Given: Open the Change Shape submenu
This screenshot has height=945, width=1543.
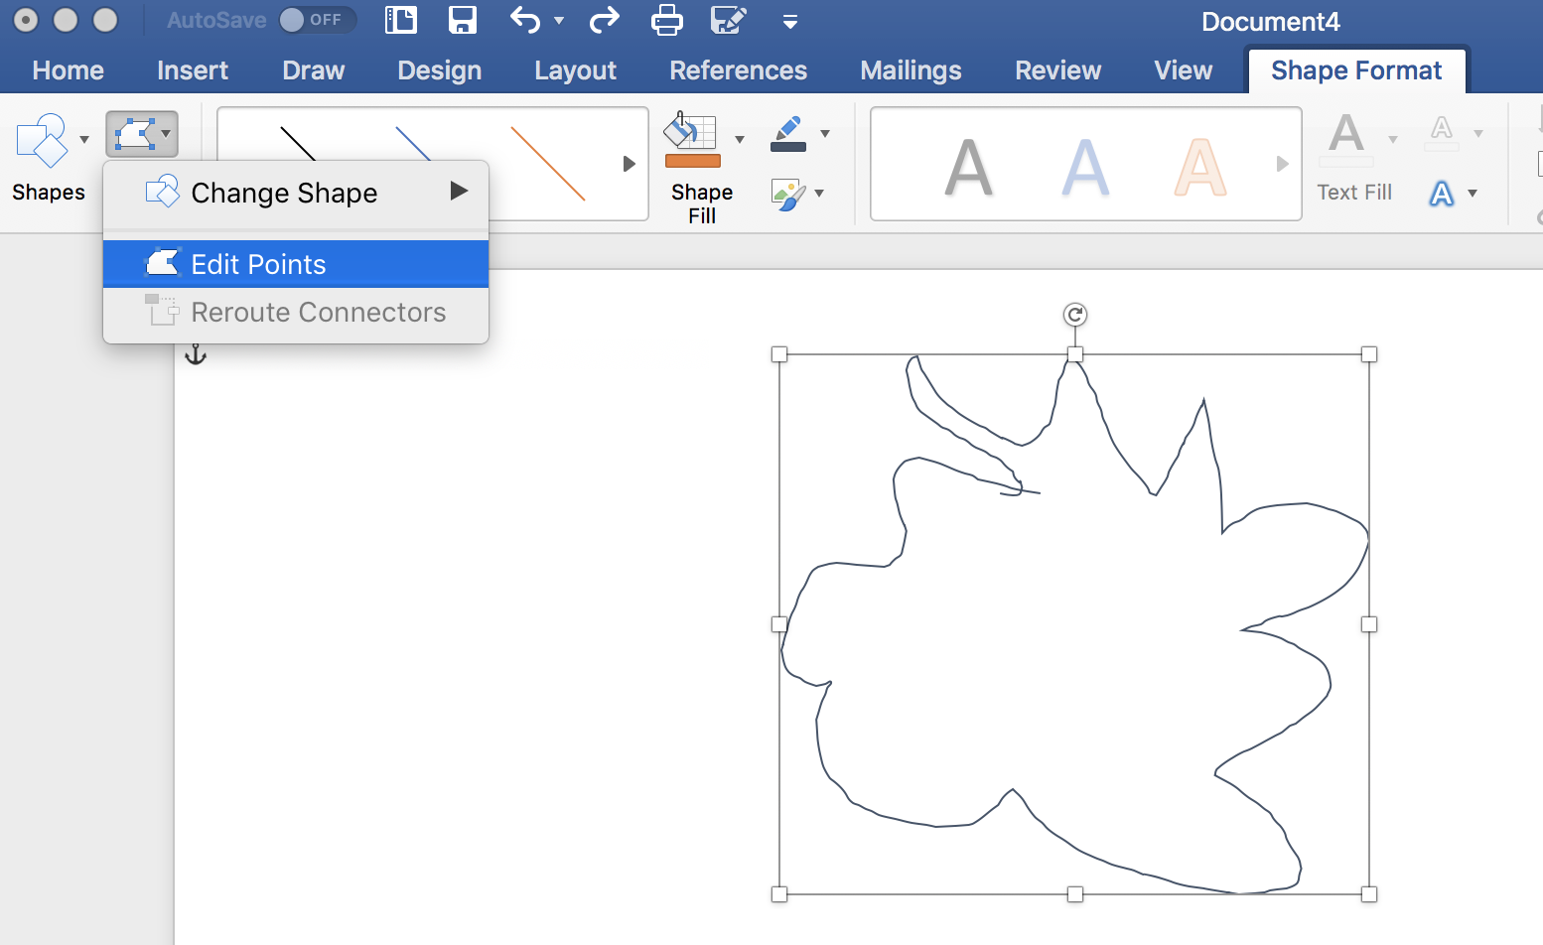Looking at the screenshot, I should coord(283,192).
